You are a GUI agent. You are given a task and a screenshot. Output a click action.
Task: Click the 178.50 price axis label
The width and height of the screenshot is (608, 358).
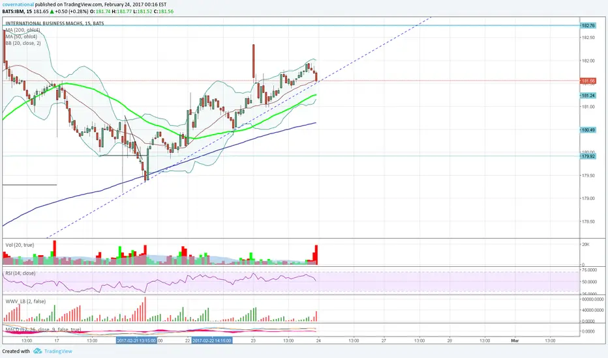coord(588,222)
